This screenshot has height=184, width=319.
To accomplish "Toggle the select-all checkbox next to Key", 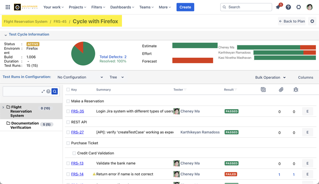I will pyautogui.click(x=68, y=90).
